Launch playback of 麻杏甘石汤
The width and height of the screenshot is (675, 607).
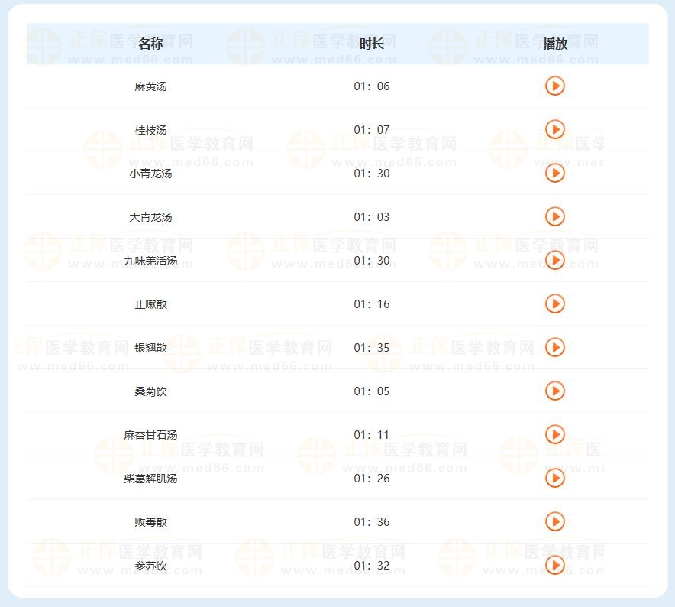(554, 434)
